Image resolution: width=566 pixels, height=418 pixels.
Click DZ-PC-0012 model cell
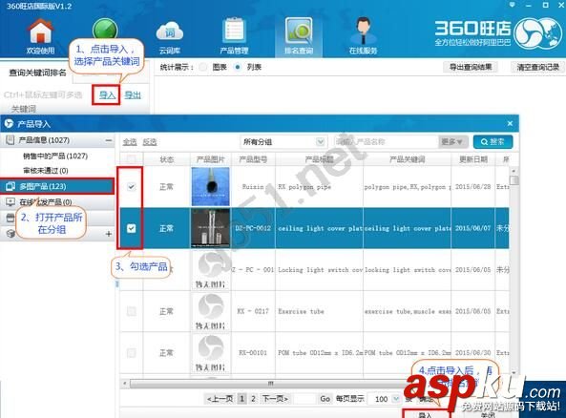[x=253, y=228]
